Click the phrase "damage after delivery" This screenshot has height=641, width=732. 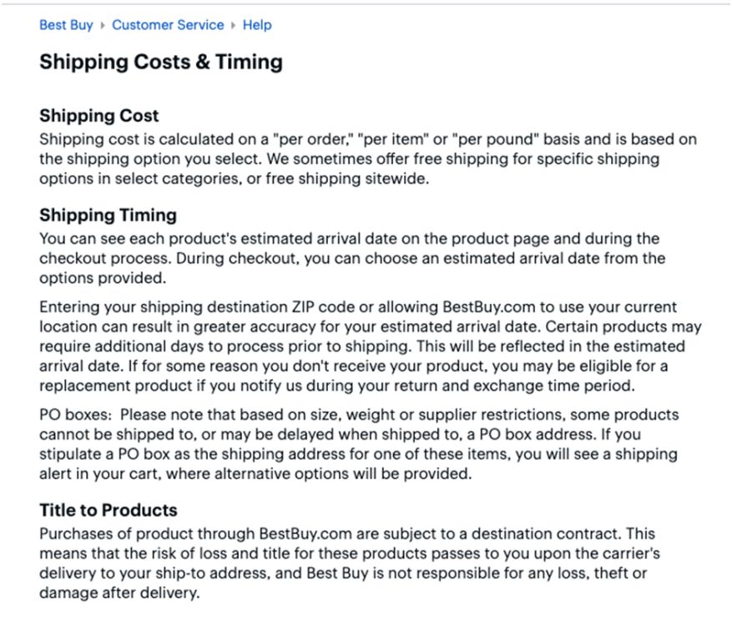tap(119, 593)
